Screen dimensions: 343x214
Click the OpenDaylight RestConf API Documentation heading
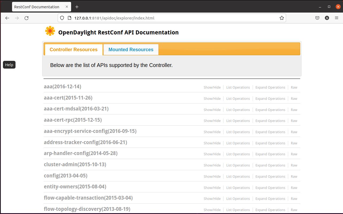pos(118,33)
